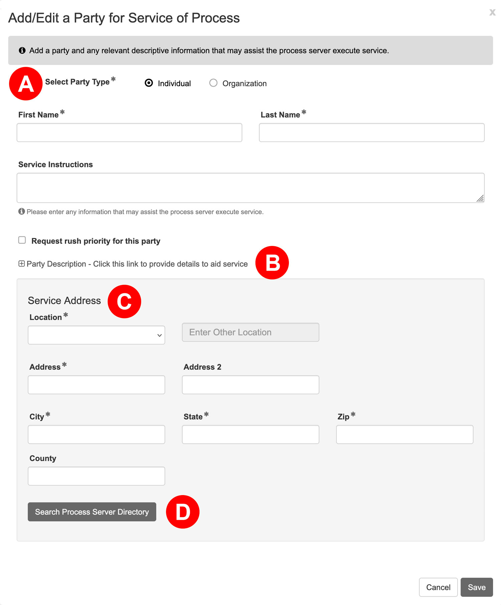
Task: Click the 'County' label
Action: (x=43, y=458)
